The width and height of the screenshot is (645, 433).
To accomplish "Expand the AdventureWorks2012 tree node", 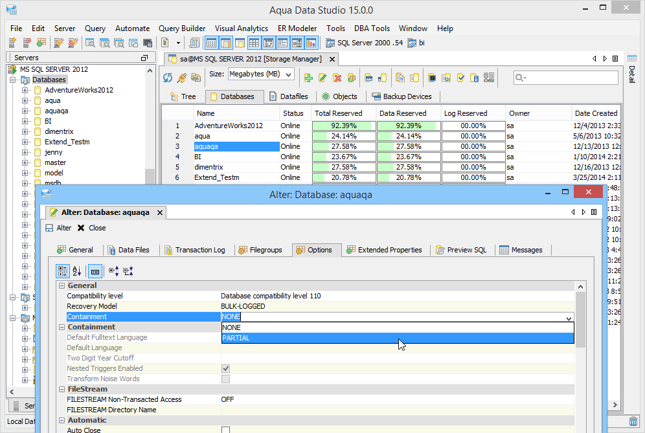I will pyautogui.click(x=25, y=90).
